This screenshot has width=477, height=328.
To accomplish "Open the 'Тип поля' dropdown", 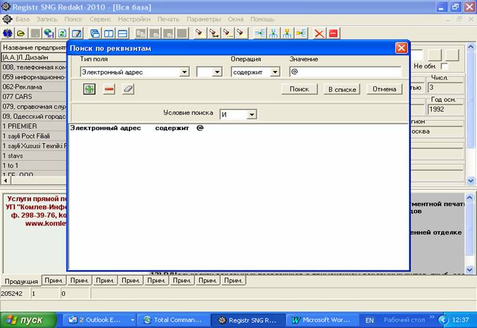I will (184, 72).
